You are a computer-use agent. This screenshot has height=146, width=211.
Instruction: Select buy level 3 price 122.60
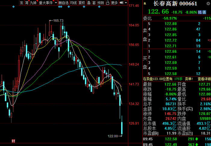click(x=171, y=63)
